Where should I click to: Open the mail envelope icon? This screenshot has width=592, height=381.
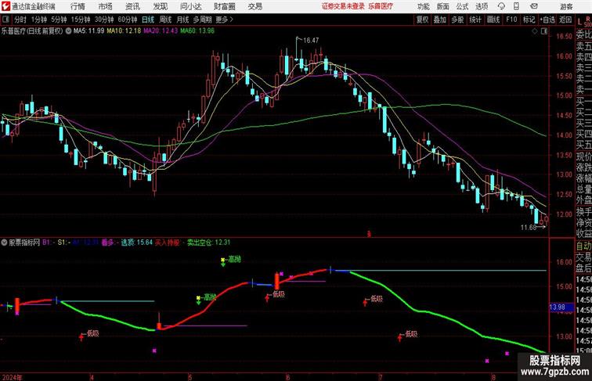tap(534, 6)
